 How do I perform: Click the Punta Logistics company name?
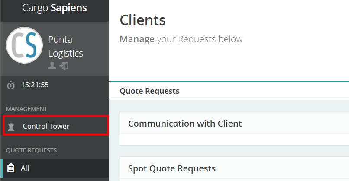pyautogui.click(x=65, y=47)
